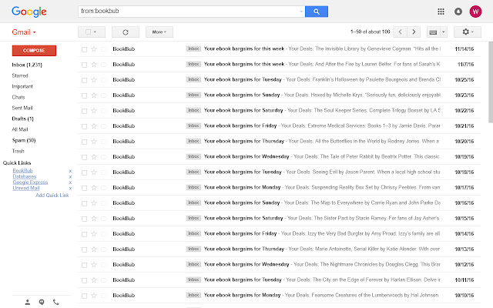
Task: Open the Sent Mail folder
Action: (22, 108)
